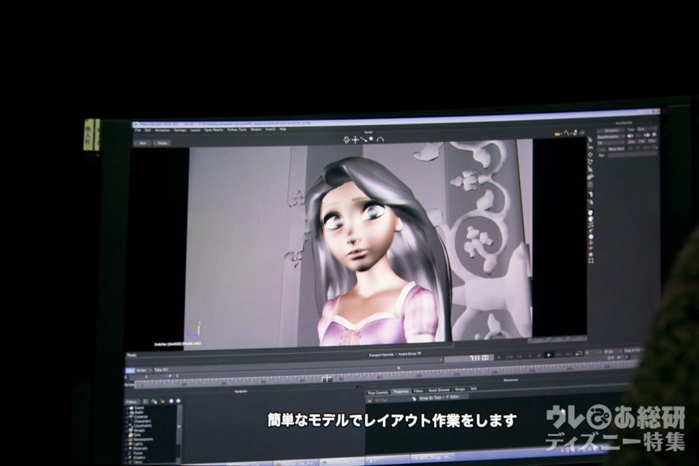
Task: Select Audio in the Navigator tree
Action: [138, 412]
